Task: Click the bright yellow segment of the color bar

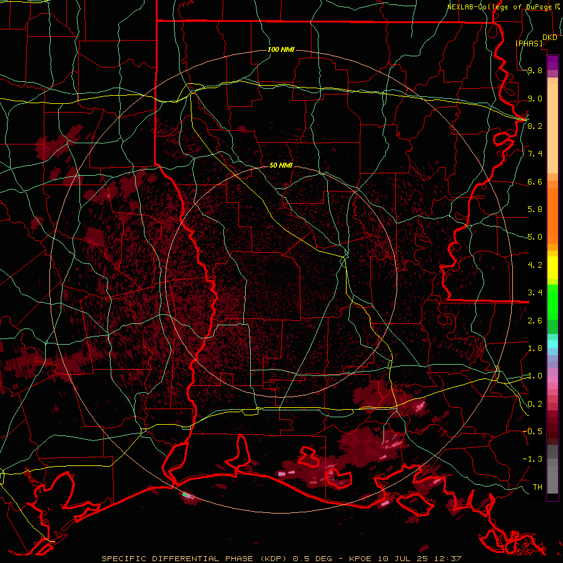Action: [x=552, y=268]
